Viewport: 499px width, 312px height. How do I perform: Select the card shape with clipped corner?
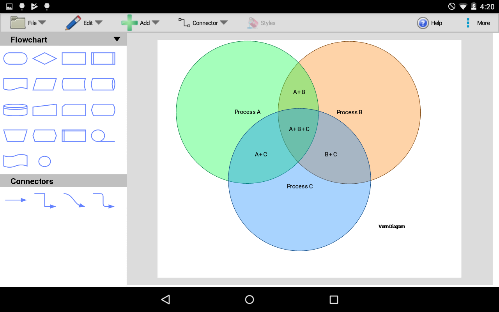pos(74,110)
